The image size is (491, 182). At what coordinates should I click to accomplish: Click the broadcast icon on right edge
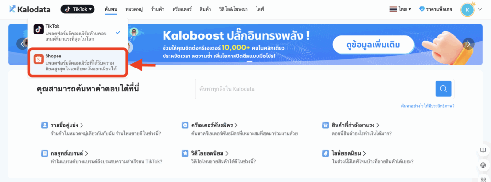483,165
